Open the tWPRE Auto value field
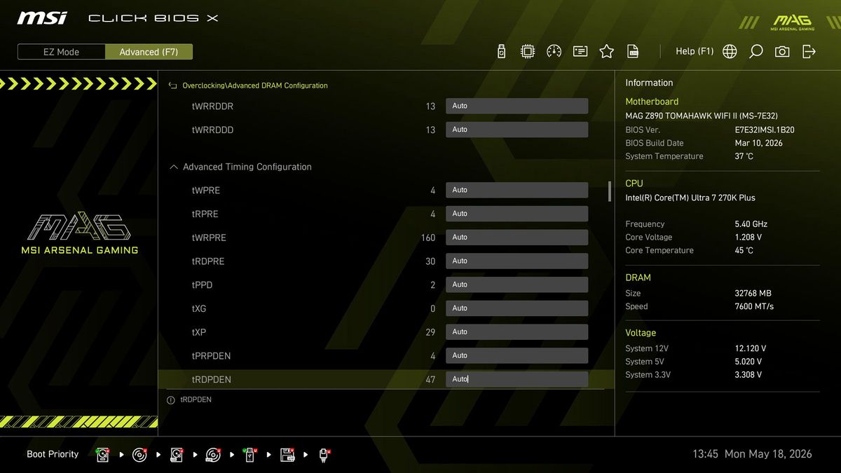Viewport: 841px width, 473px height. (517, 190)
